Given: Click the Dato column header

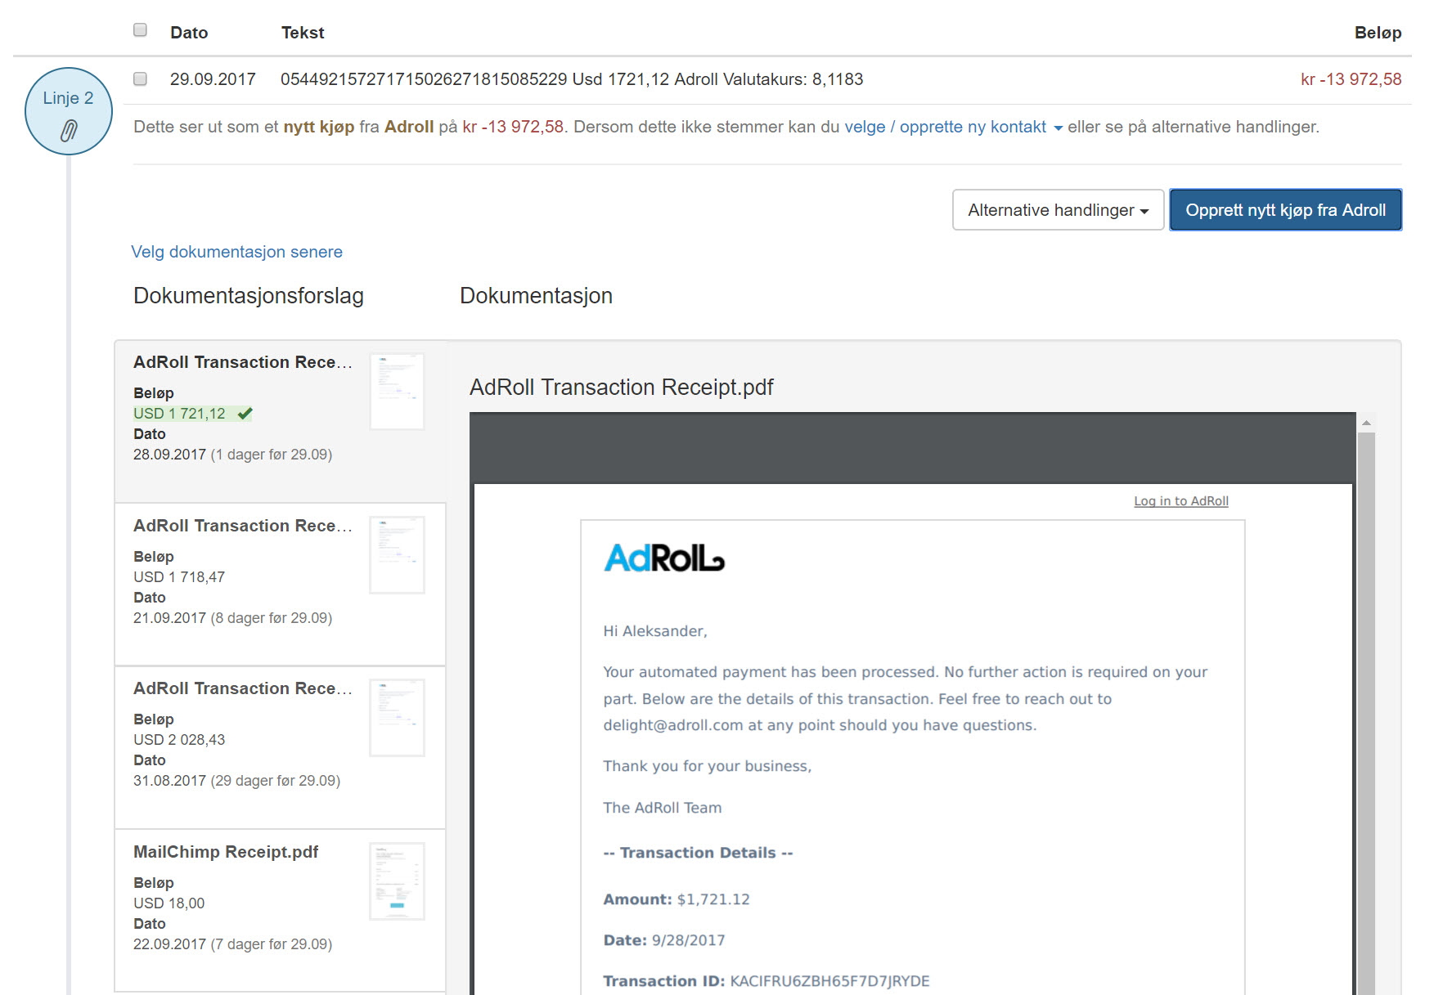Looking at the screenshot, I should pos(189,33).
